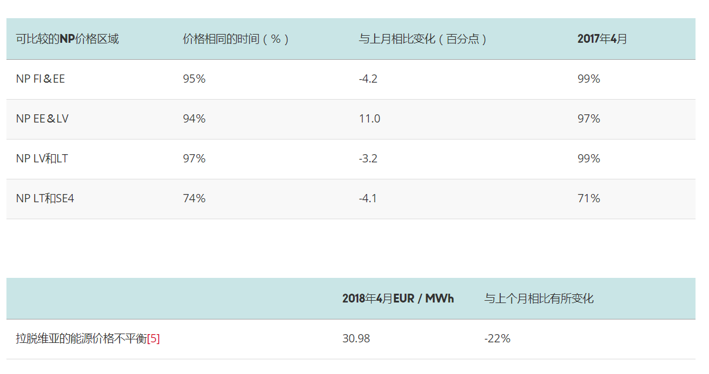Select the -4.2 change value
The width and height of the screenshot is (709, 374).
(x=368, y=79)
